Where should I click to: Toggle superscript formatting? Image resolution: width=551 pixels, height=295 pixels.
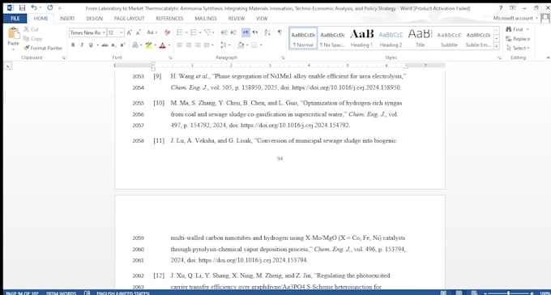click(122, 45)
